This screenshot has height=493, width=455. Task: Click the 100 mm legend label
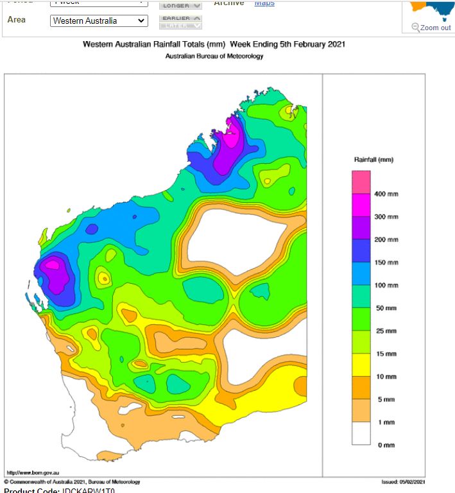[x=386, y=286]
